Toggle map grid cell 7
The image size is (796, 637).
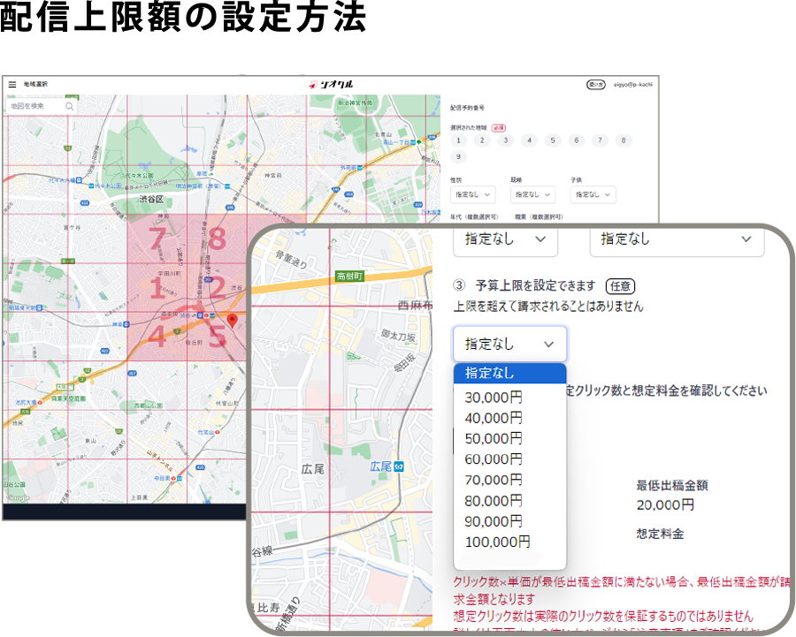point(157,239)
